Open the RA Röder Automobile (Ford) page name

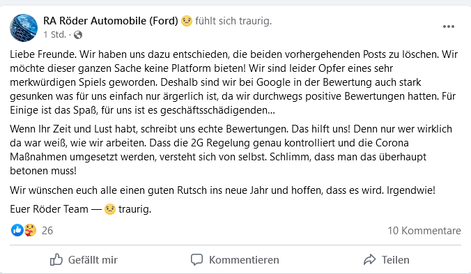pos(111,21)
